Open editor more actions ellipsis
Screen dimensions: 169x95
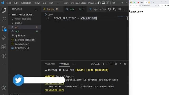124,9
